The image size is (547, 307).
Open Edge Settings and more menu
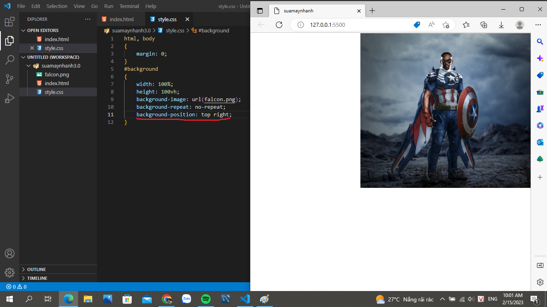pyautogui.click(x=538, y=25)
